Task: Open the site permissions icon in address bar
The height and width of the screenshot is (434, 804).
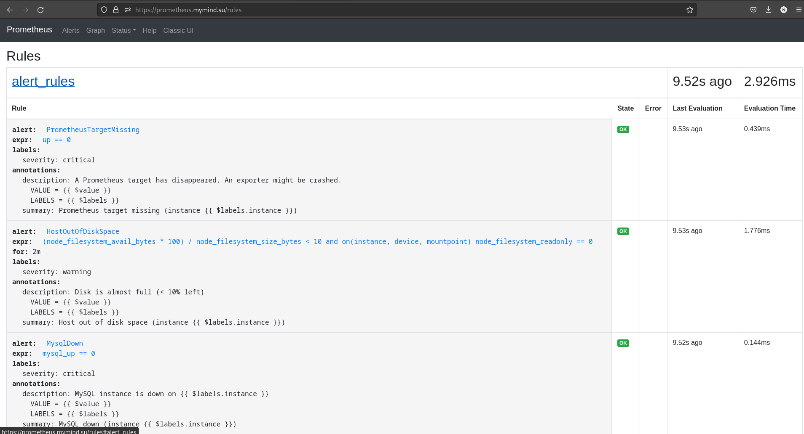Action: point(128,10)
